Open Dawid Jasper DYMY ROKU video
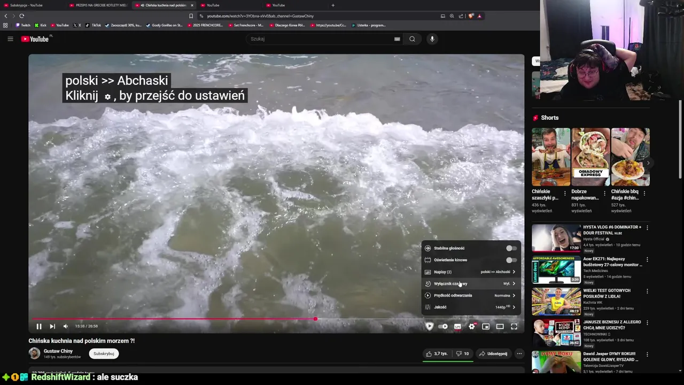Screen dimensions: 684x385 click(556, 361)
